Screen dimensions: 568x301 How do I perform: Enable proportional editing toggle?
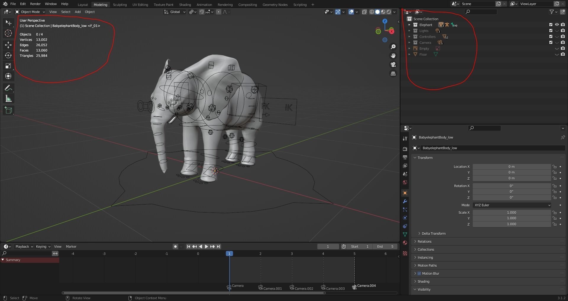(x=219, y=12)
